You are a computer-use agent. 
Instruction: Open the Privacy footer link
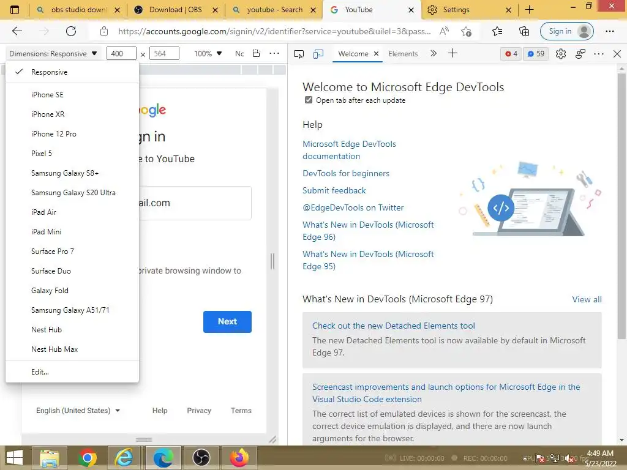[x=199, y=411]
